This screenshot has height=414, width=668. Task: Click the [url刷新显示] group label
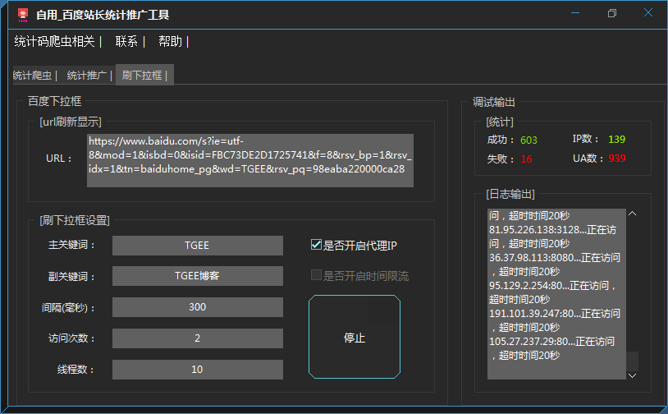71,122
